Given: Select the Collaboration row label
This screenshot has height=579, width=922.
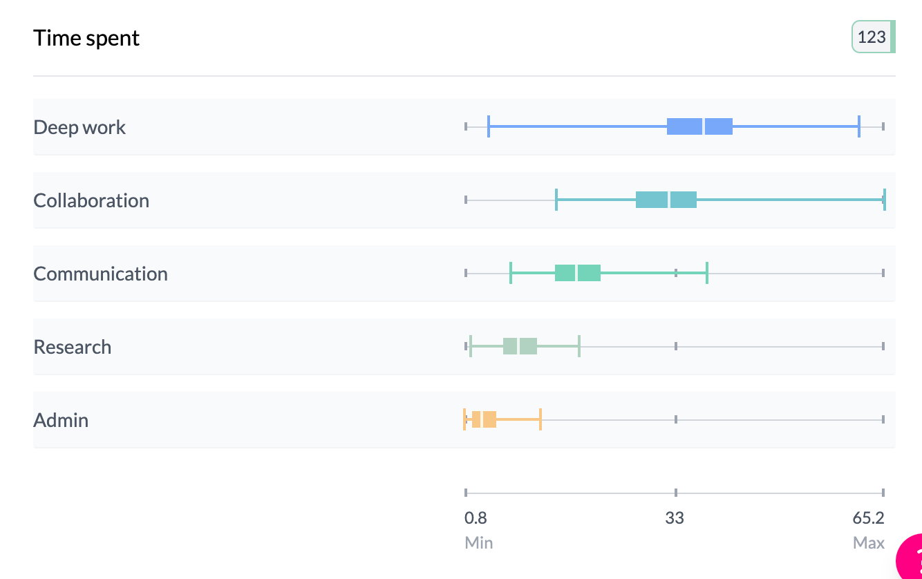Looking at the screenshot, I should click(91, 200).
